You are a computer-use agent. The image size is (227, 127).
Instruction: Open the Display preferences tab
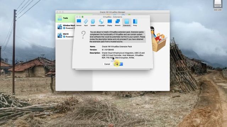[110, 23]
